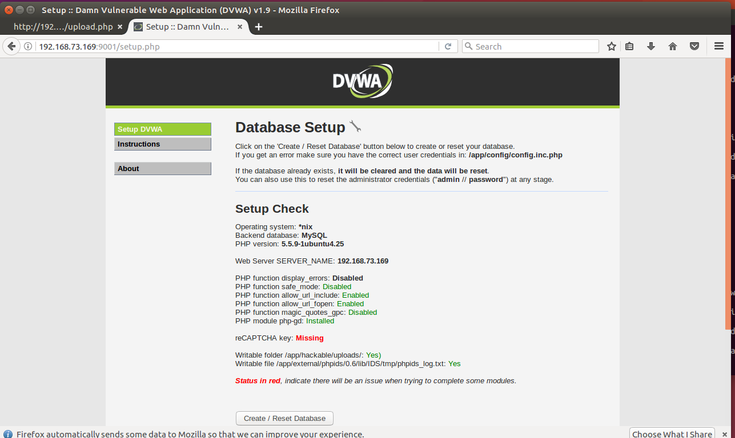Focus the URL address bar
735x438 pixels.
[x=237, y=47]
